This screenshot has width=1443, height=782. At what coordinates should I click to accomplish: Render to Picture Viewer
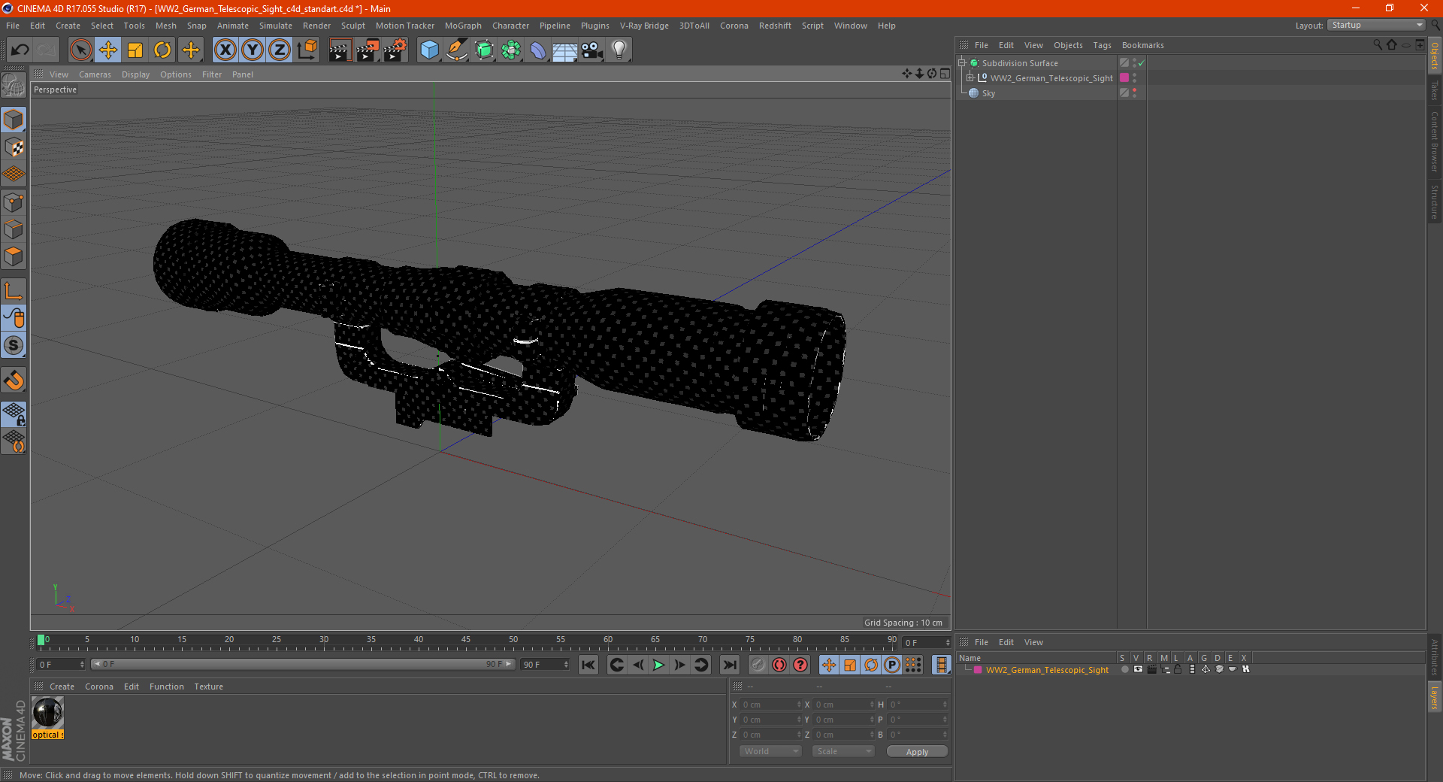click(368, 50)
